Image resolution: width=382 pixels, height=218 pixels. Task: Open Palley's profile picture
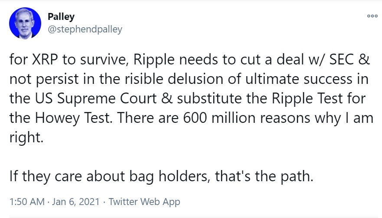[x=25, y=23]
